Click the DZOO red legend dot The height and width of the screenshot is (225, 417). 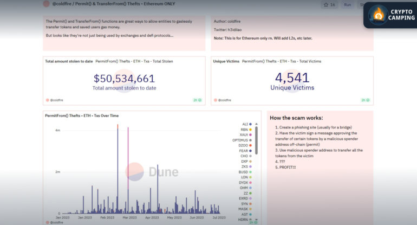point(250,145)
